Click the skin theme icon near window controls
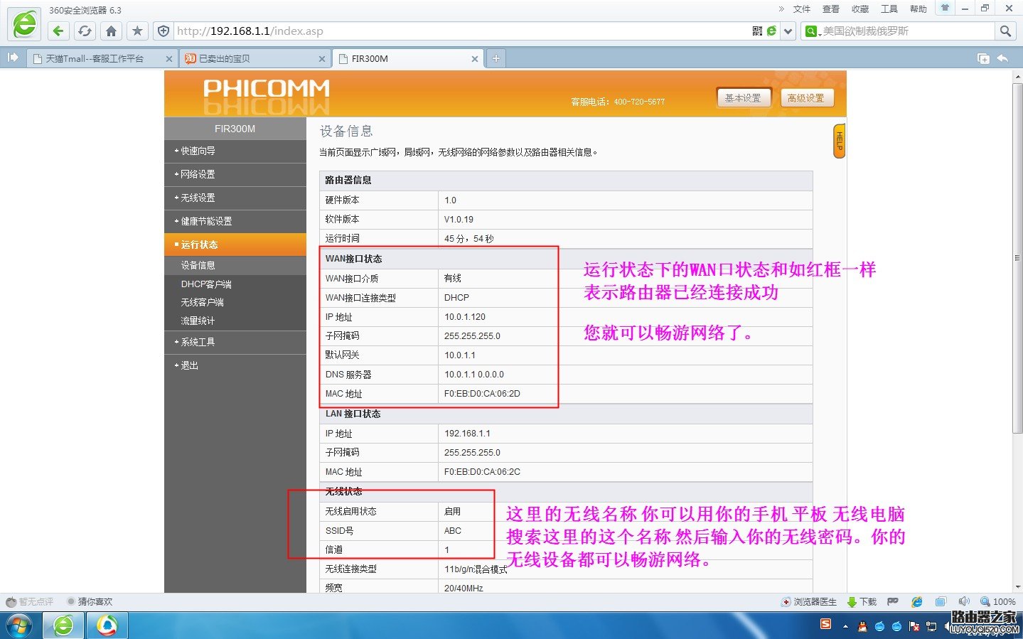This screenshot has height=639, width=1023. [943, 9]
